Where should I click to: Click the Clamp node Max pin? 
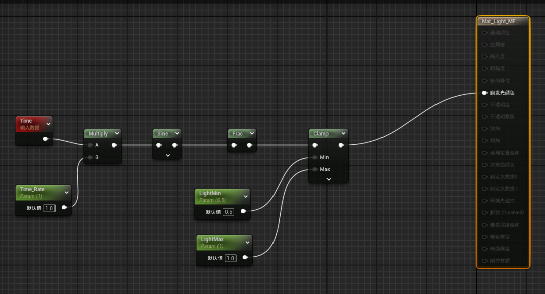point(315,169)
